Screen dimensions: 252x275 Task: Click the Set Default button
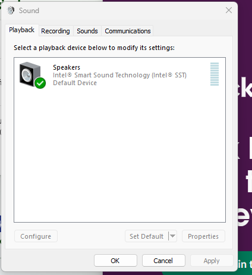click(146, 236)
